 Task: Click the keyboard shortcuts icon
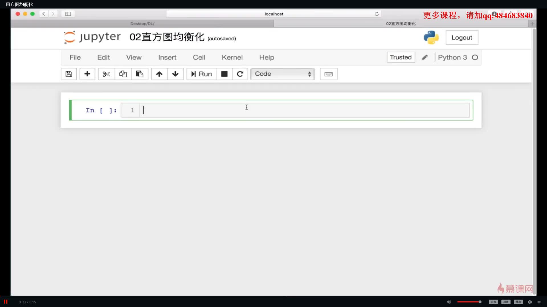(329, 74)
